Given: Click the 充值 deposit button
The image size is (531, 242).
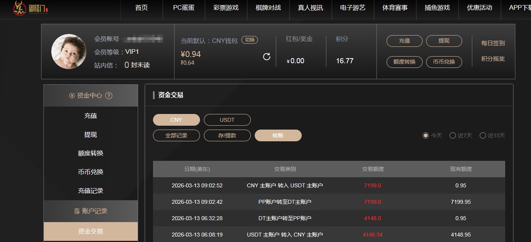Looking at the screenshot, I should click(404, 41).
